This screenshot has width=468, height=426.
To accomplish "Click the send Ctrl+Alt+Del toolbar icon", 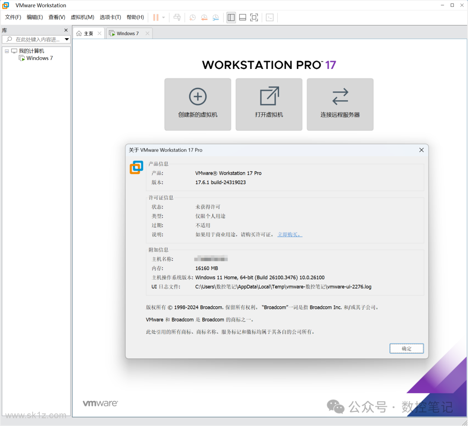I will coord(177,17).
